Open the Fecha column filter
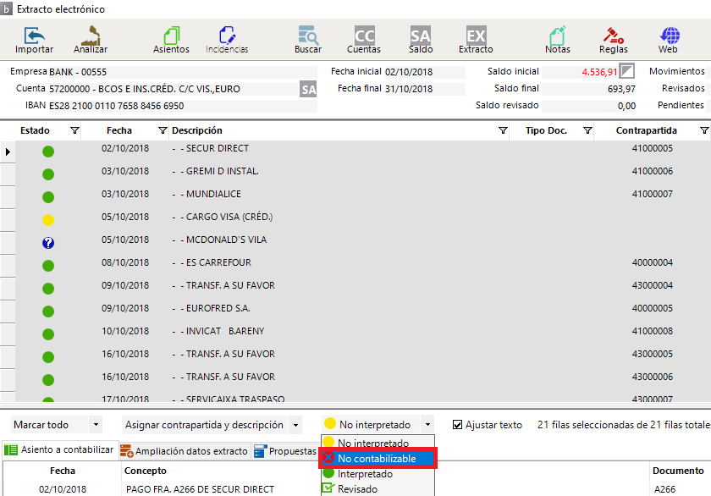This screenshot has height=496, width=711. (163, 130)
